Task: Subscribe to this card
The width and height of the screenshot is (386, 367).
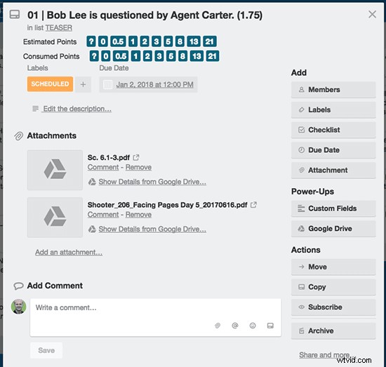Action: pyautogui.click(x=333, y=307)
